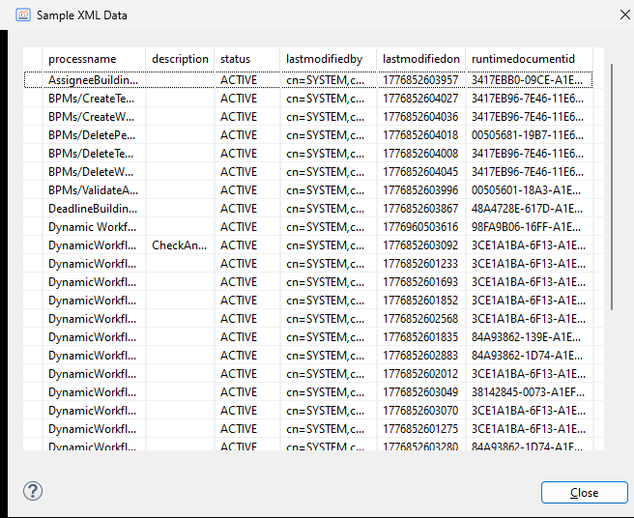
Task: Select the lastmodifiedon column header
Action: click(x=421, y=59)
